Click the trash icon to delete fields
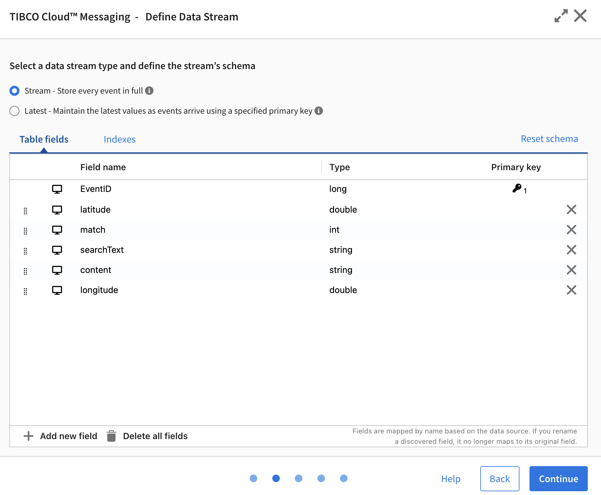This screenshot has width=601, height=495. point(111,436)
